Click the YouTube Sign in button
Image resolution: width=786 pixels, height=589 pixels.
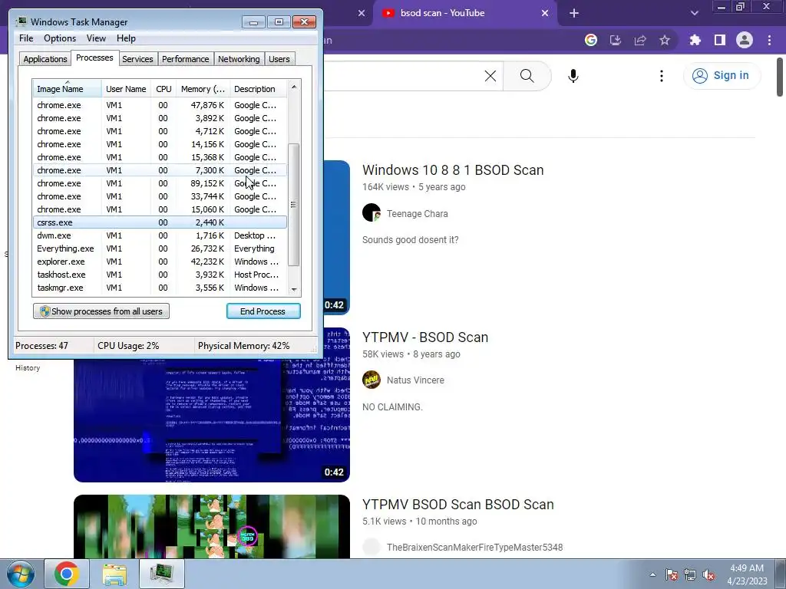(x=722, y=76)
